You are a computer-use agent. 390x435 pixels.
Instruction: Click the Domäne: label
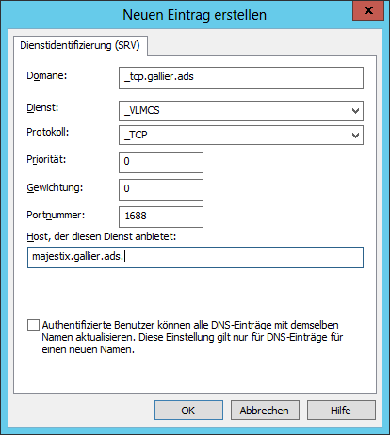point(47,75)
